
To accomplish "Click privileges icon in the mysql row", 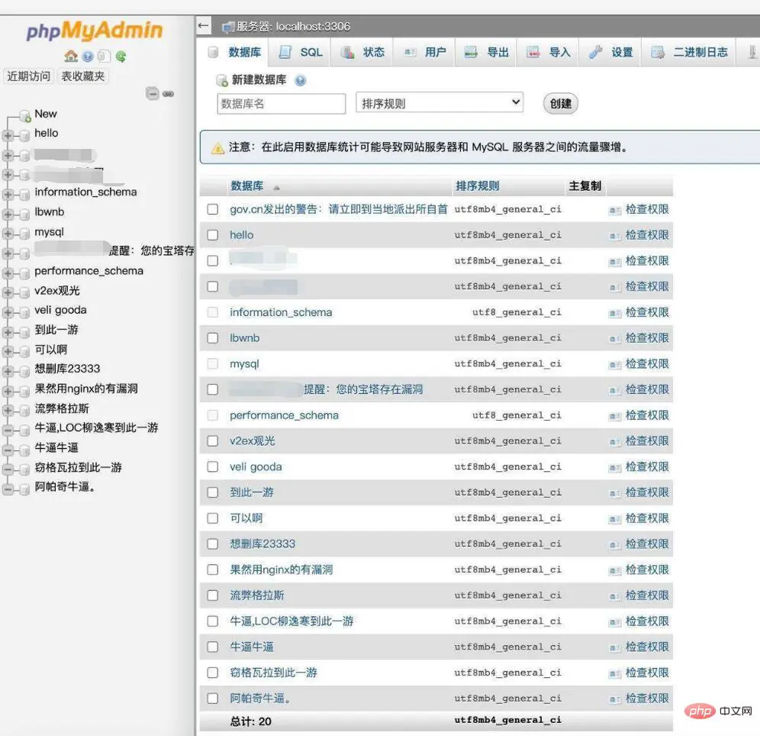I will [615, 365].
